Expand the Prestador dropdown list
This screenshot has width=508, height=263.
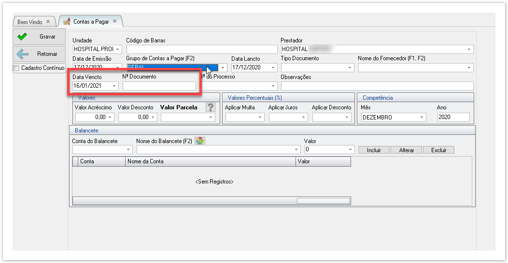point(469,49)
